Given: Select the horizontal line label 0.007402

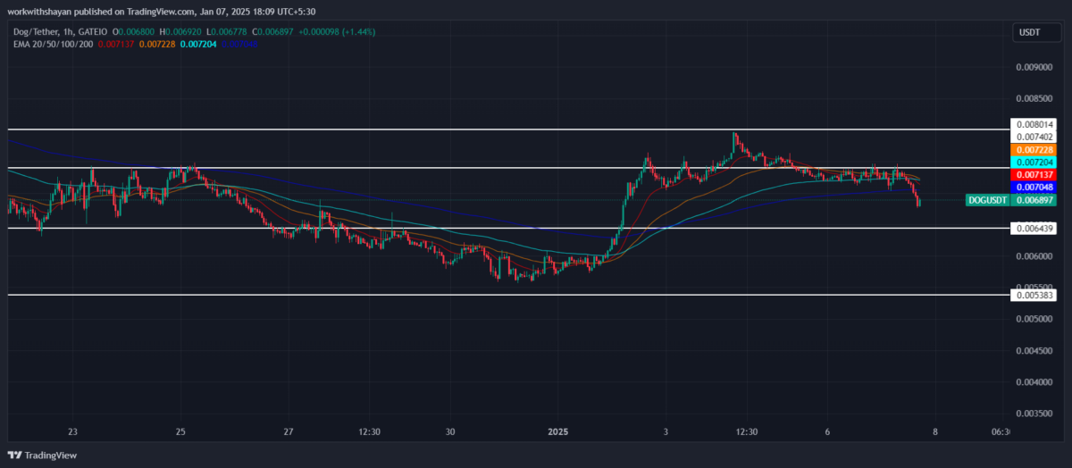Looking at the screenshot, I should click(1034, 137).
